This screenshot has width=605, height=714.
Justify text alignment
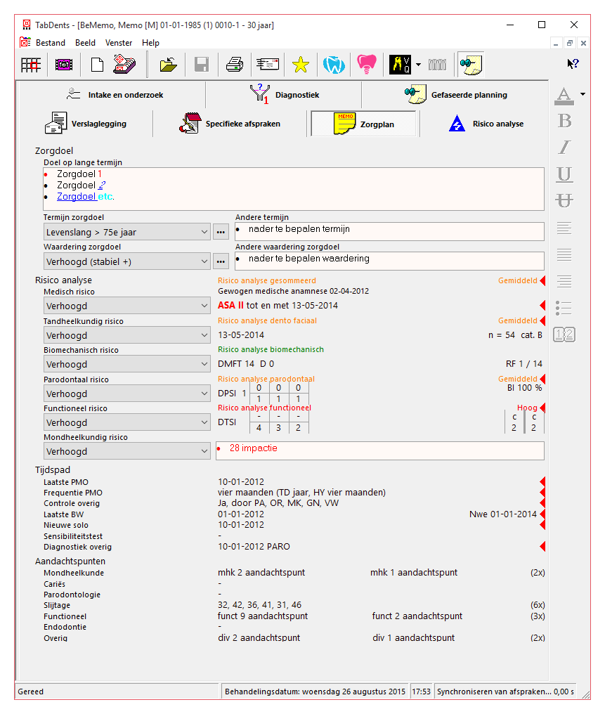click(564, 254)
